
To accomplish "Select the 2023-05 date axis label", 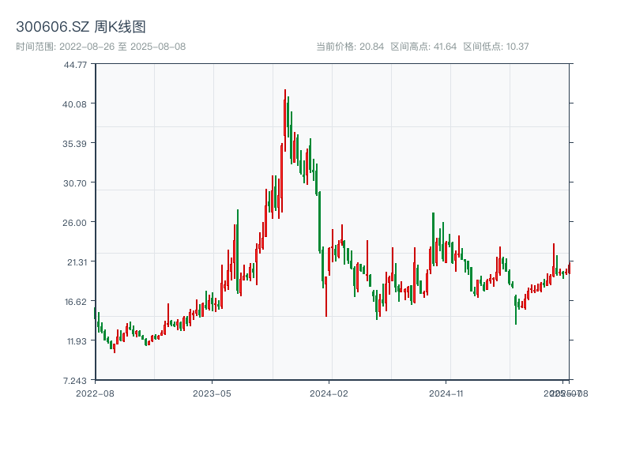I will tap(212, 393).
